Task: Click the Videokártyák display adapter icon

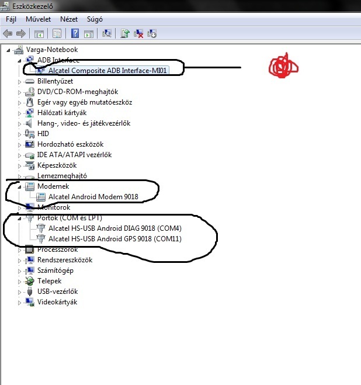Action: tap(30, 302)
